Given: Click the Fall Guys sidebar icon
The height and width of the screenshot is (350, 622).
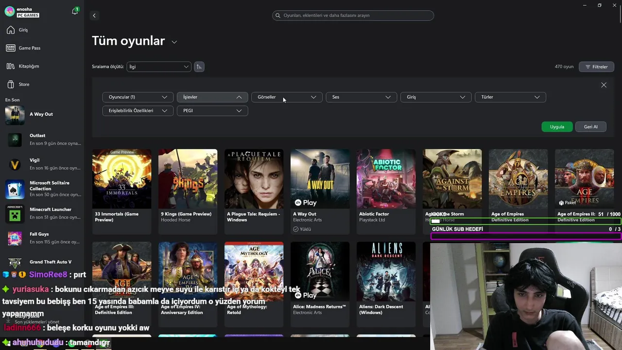Looking at the screenshot, I should point(15,239).
